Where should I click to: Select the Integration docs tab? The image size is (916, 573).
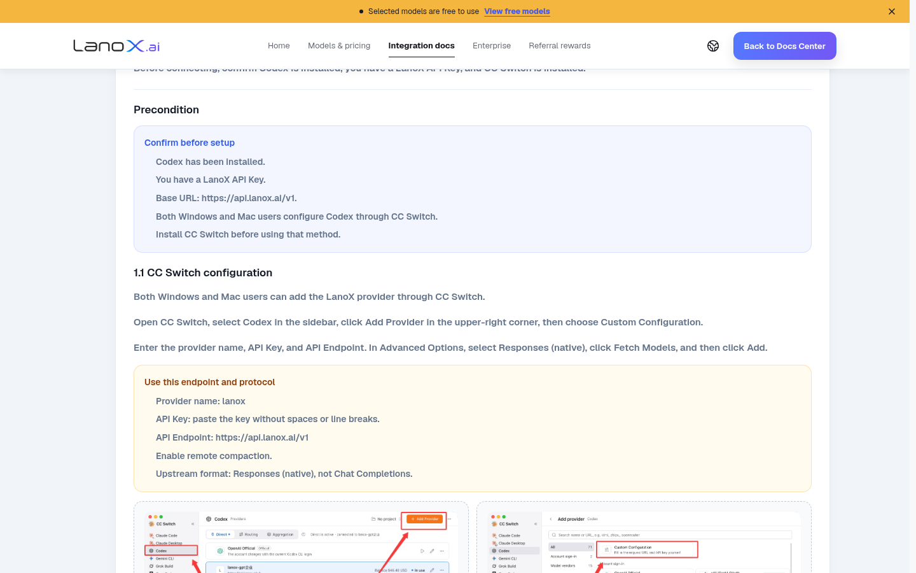[422, 46]
